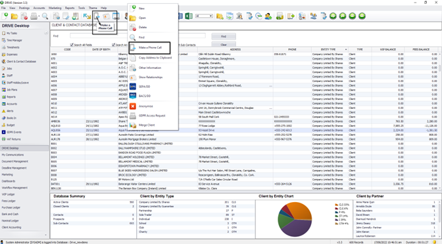
Task: Open Document Management sidebar group
Action: point(15,161)
